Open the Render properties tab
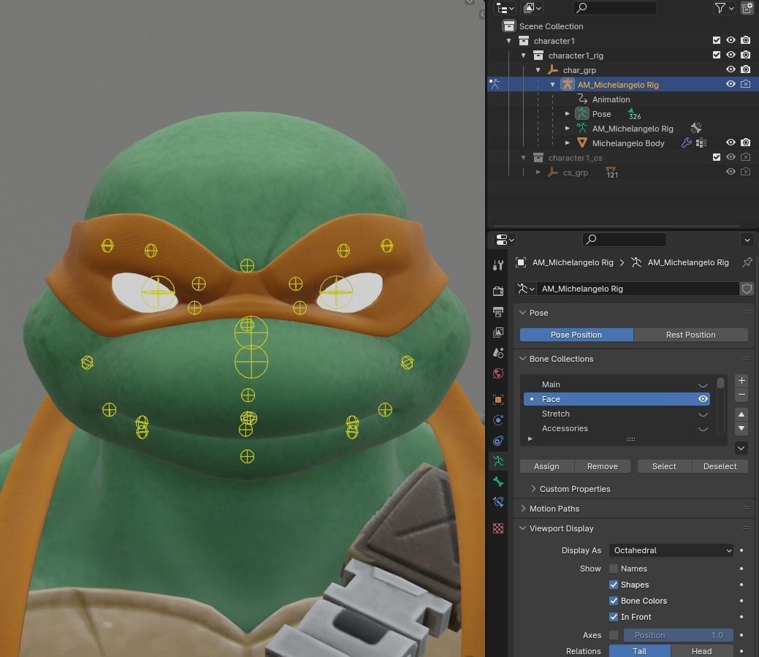759x657 pixels. [x=498, y=290]
